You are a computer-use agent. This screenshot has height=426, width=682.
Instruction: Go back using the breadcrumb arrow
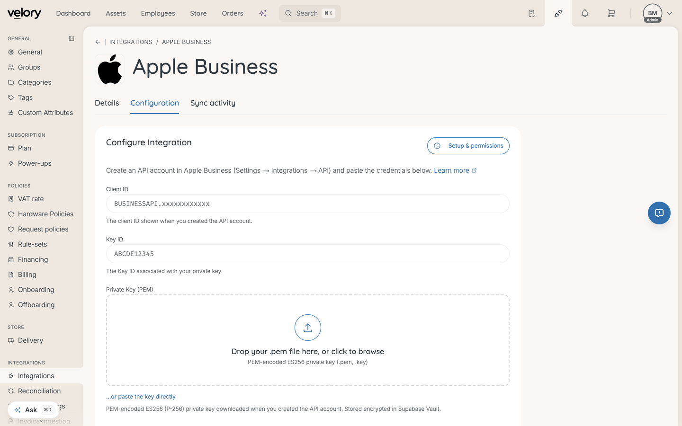98,42
